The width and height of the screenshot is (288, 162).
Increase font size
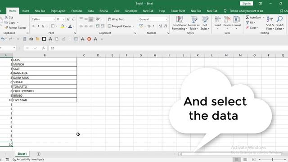click(x=68, y=19)
